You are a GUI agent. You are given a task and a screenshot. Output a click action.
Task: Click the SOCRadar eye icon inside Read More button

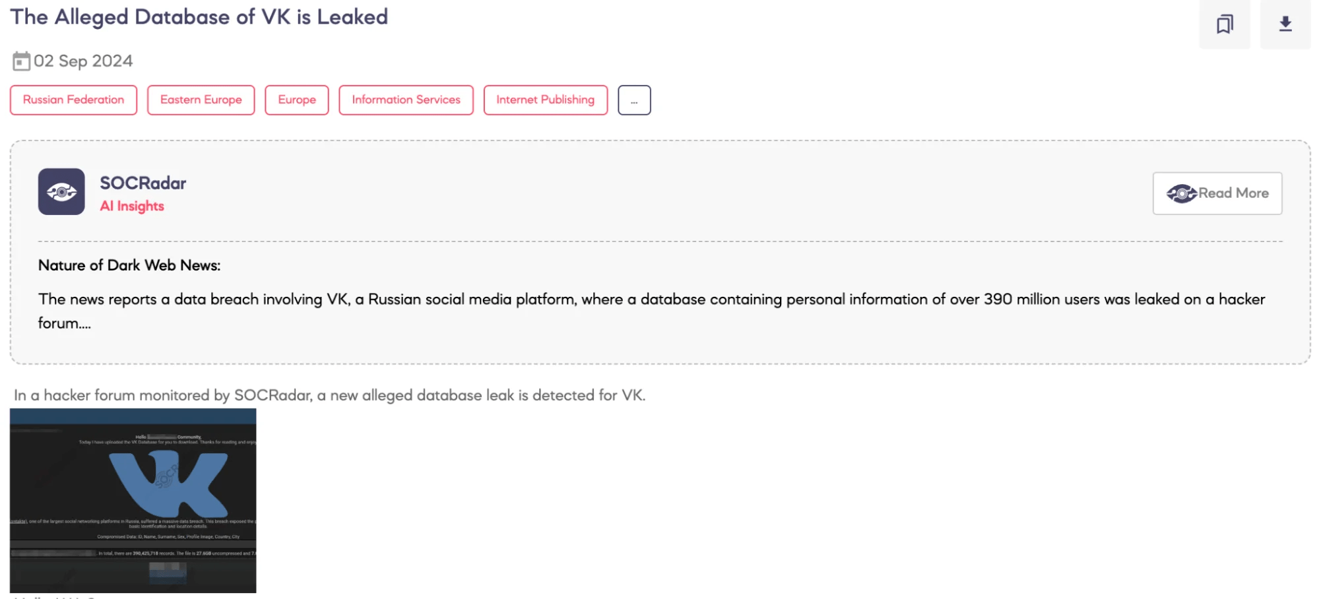(x=1180, y=193)
